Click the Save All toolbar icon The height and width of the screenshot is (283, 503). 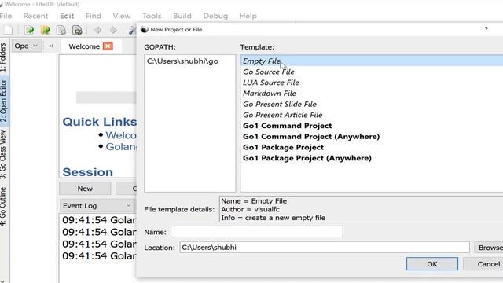pyautogui.click(x=77, y=30)
